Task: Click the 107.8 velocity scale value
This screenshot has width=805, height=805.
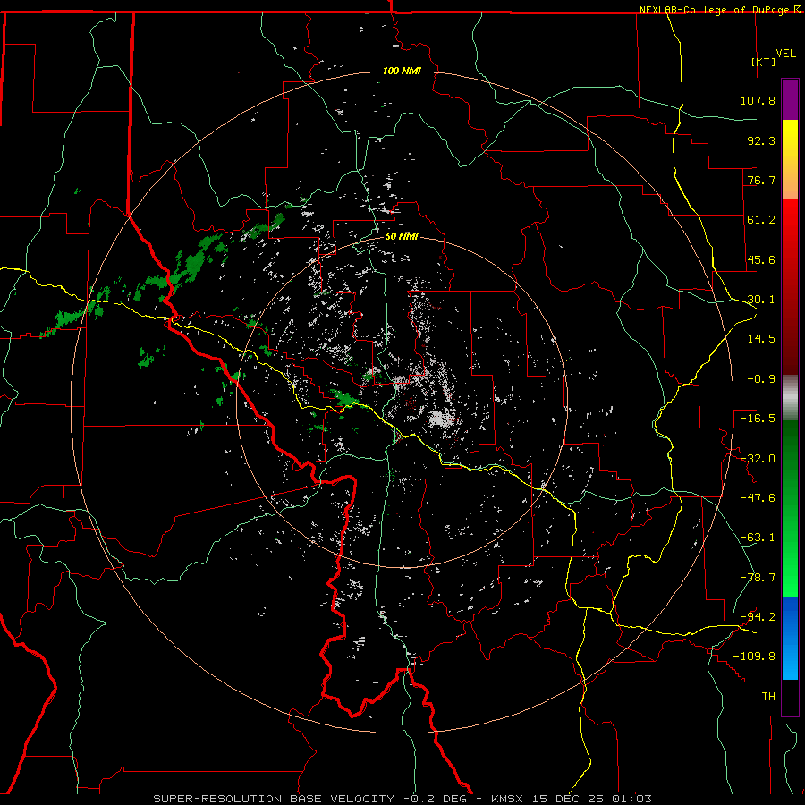Action: (758, 100)
